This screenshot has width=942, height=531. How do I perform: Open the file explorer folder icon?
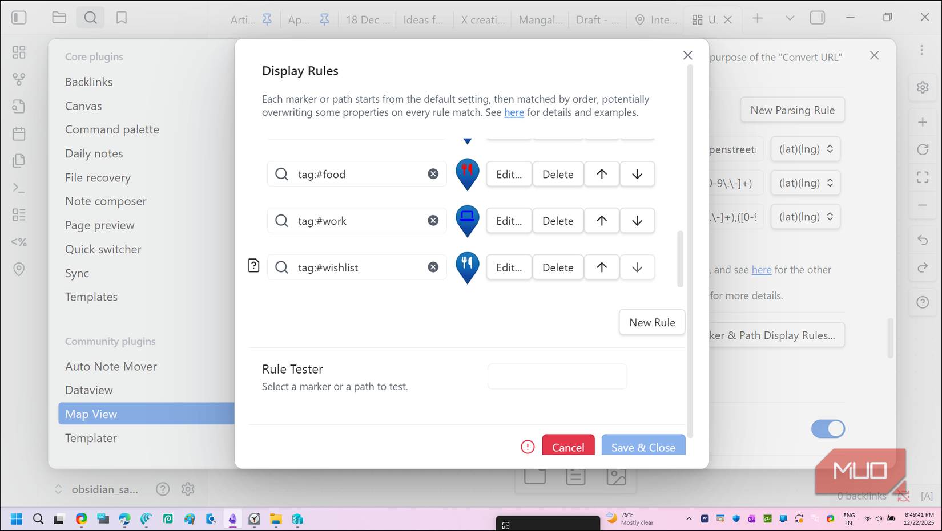tap(59, 18)
